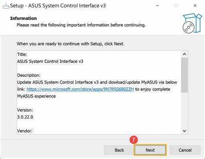The height and width of the screenshot is (159, 205).
Task: Click the Next button to continue setup
Action: (150, 150)
